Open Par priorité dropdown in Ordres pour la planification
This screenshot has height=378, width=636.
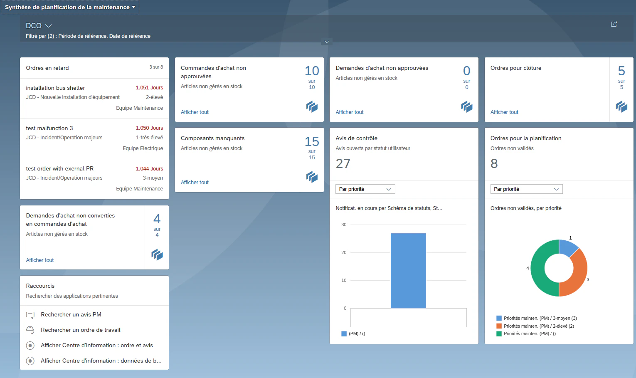(526, 189)
